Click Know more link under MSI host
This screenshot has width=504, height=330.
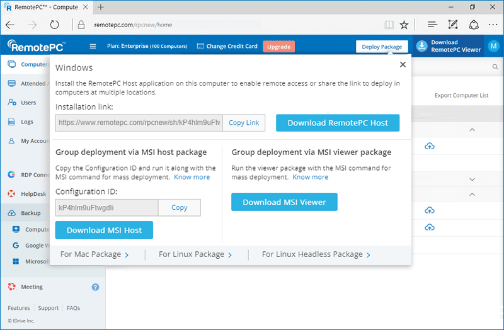192,177
